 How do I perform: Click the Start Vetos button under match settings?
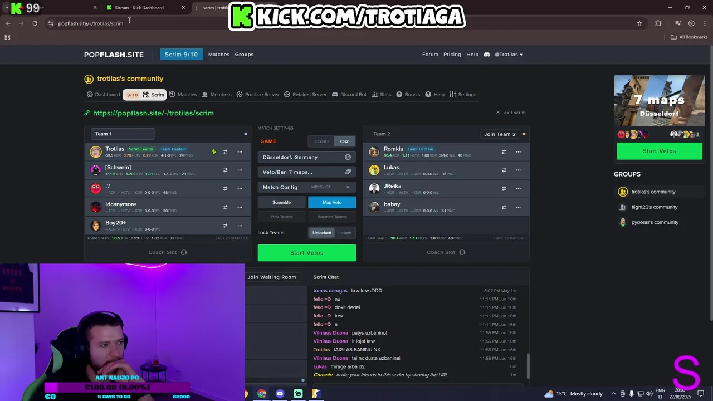point(306,253)
